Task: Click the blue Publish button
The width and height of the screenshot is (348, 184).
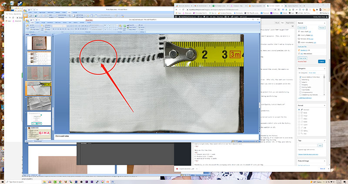Action: [x=322, y=61]
